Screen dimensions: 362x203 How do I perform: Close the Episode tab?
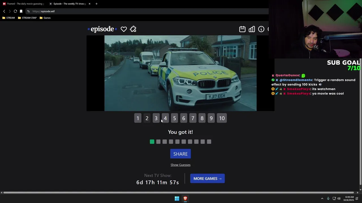90,4
